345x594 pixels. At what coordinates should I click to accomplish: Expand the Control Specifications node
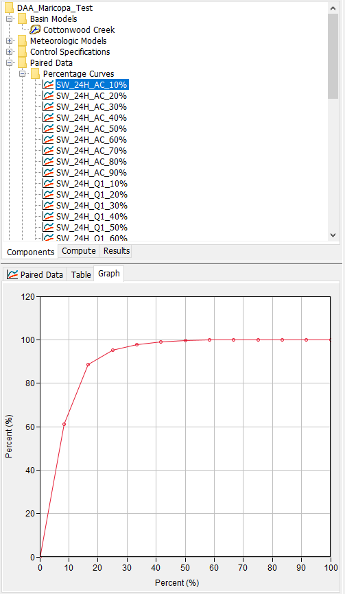pos(10,52)
